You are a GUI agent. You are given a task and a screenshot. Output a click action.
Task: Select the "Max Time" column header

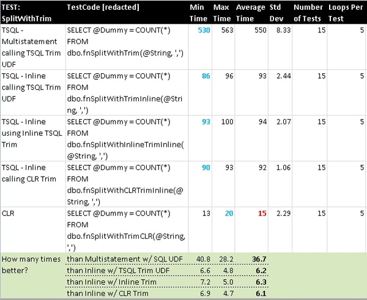[221, 13]
